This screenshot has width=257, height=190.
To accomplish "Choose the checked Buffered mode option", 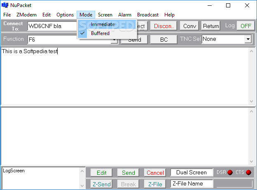I will 107,33.
